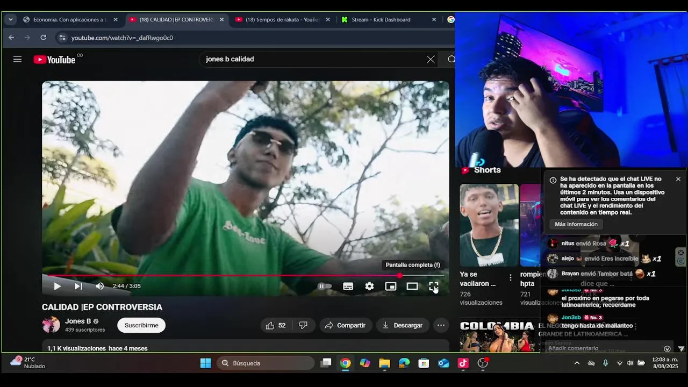Image resolution: width=688 pixels, height=387 pixels.
Task: Click the taskbar Búsqueda search box
Action: tap(266, 363)
